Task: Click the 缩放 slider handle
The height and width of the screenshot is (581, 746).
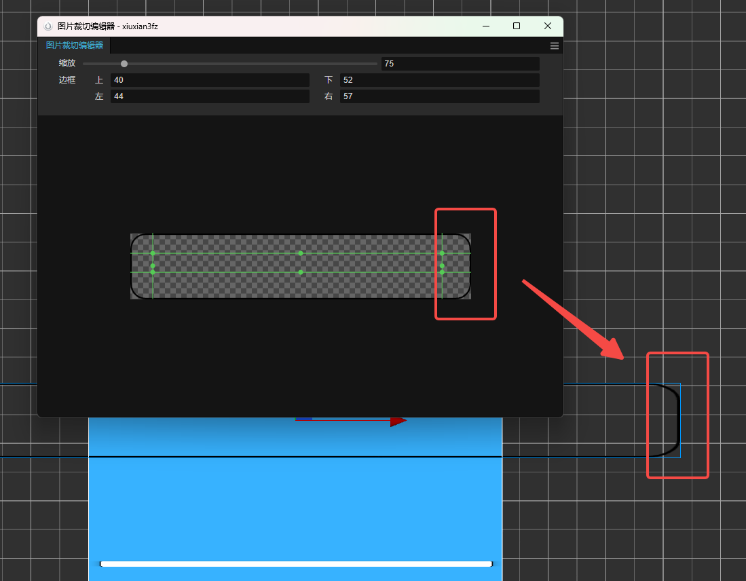Action: [124, 64]
